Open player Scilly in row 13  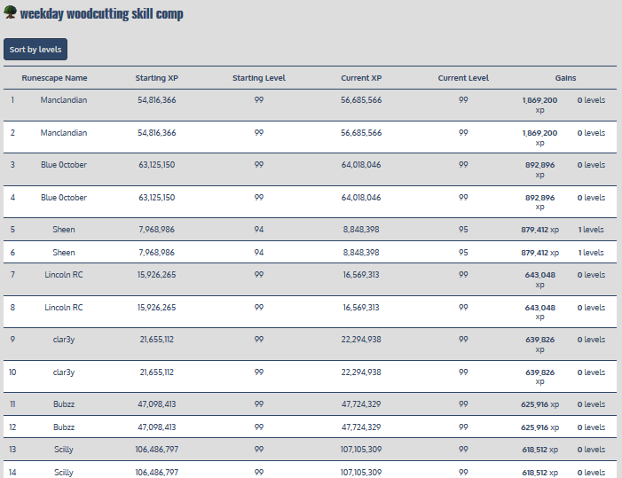point(64,450)
